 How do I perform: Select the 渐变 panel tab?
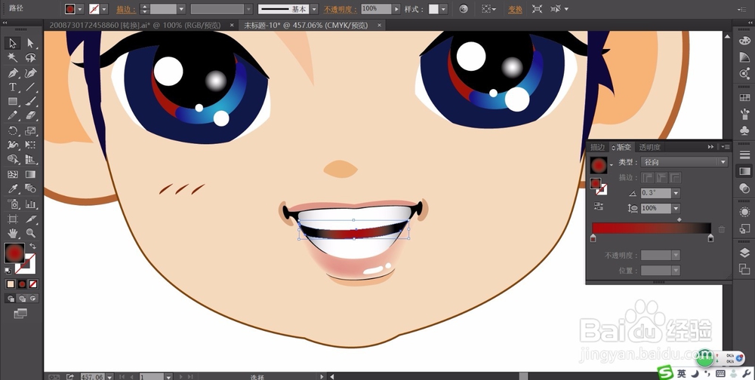coord(621,147)
